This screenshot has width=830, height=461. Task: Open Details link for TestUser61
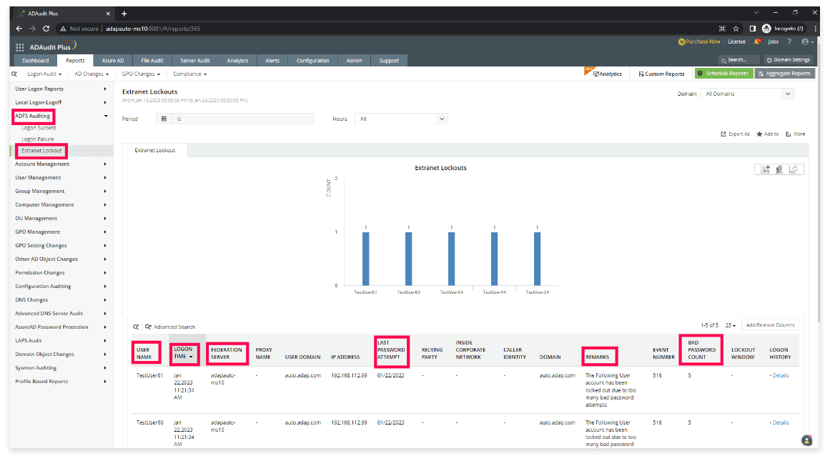click(x=780, y=375)
